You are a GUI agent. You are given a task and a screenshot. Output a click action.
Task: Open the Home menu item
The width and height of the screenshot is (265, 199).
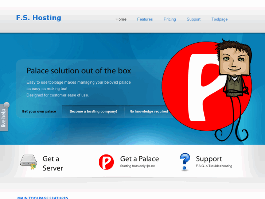click(x=121, y=19)
